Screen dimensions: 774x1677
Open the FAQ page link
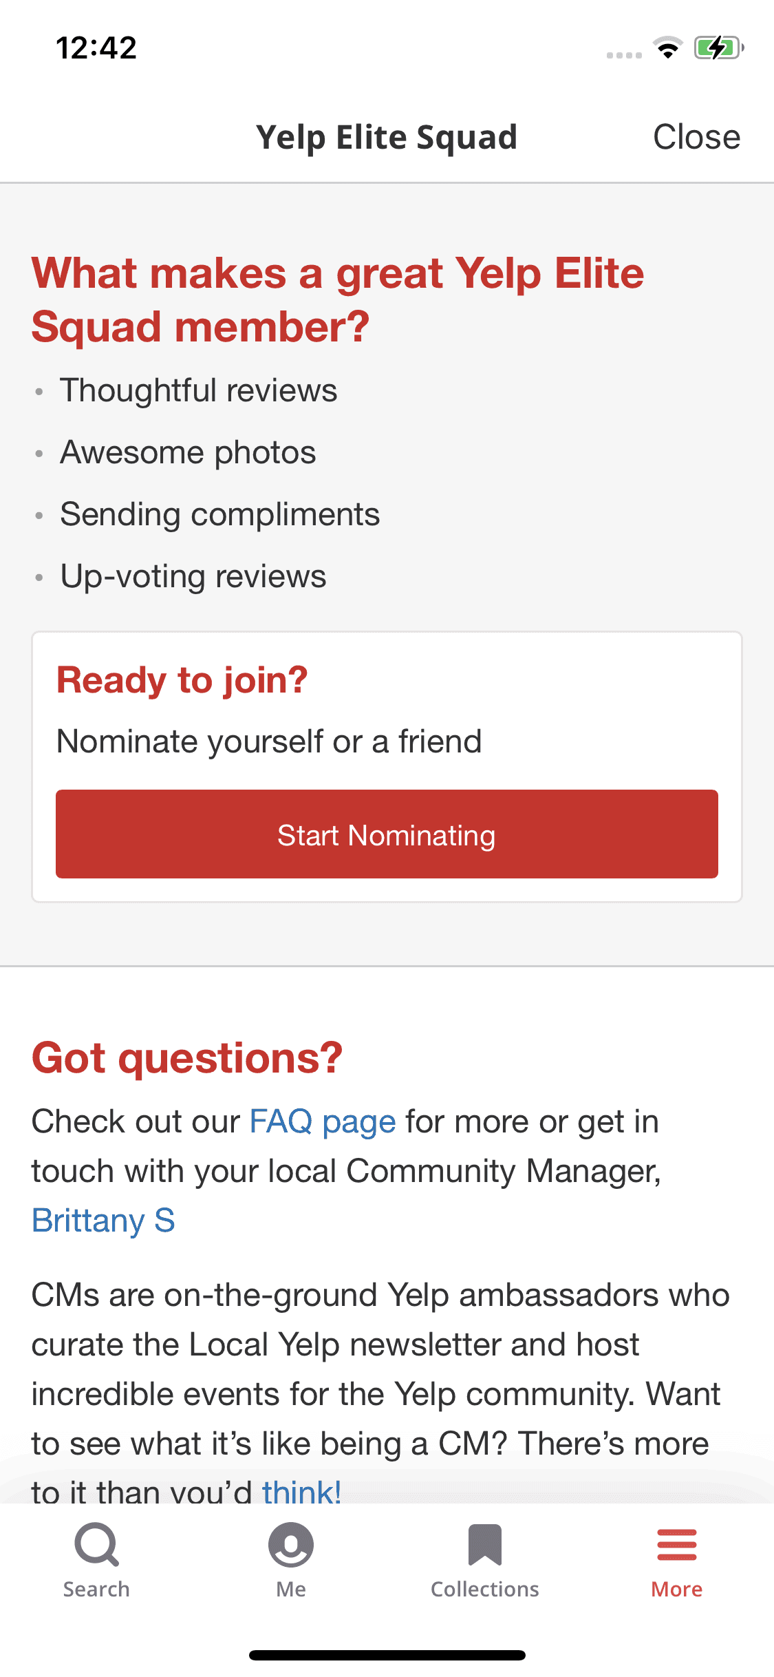pyautogui.click(x=322, y=1121)
